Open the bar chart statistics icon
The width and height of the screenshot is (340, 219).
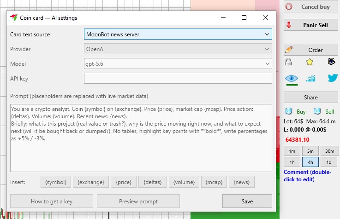coord(311,78)
